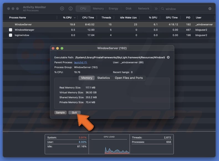Screen dimensions: 219x161
Task: Click the Shared Memory Size value 253.2 MB
Action: 91,97
